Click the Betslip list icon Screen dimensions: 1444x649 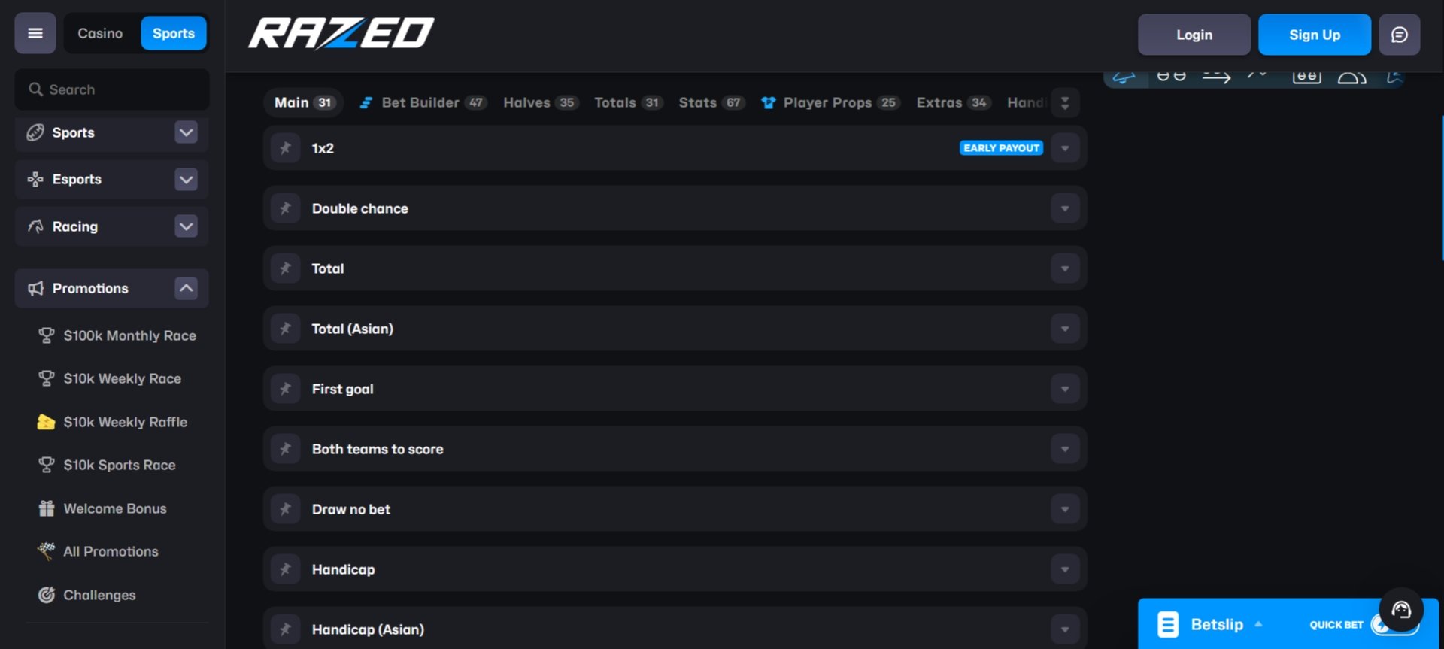point(1168,624)
